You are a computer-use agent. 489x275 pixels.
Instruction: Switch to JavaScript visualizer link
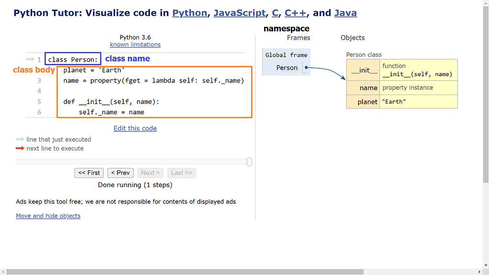tap(239, 13)
